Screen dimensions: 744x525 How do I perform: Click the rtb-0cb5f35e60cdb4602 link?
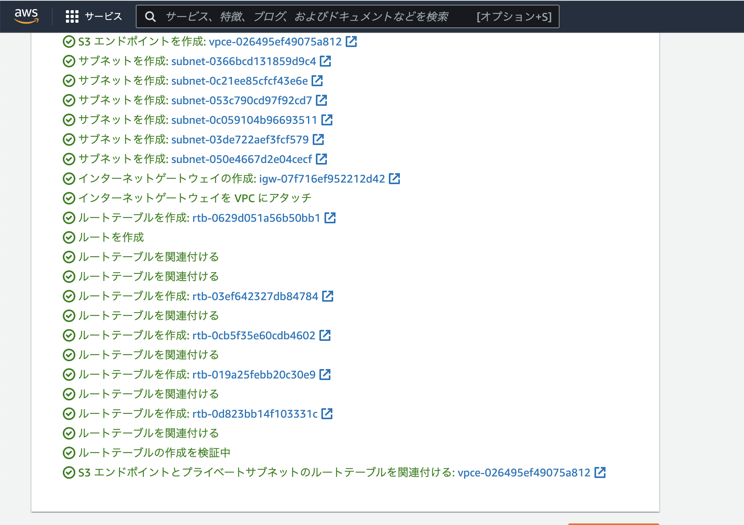pyautogui.click(x=254, y=335)
